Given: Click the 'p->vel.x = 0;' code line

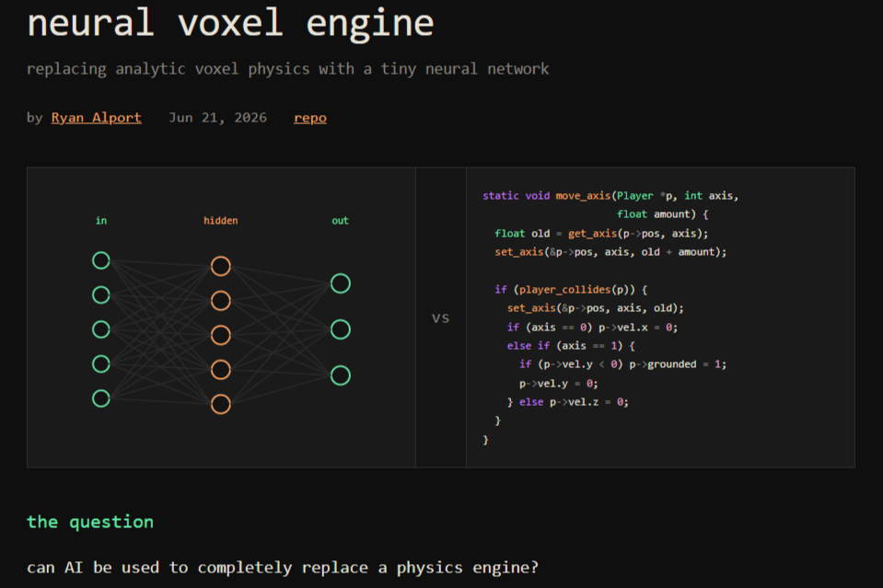Looking at the screenshot, I should click(592, 328).
